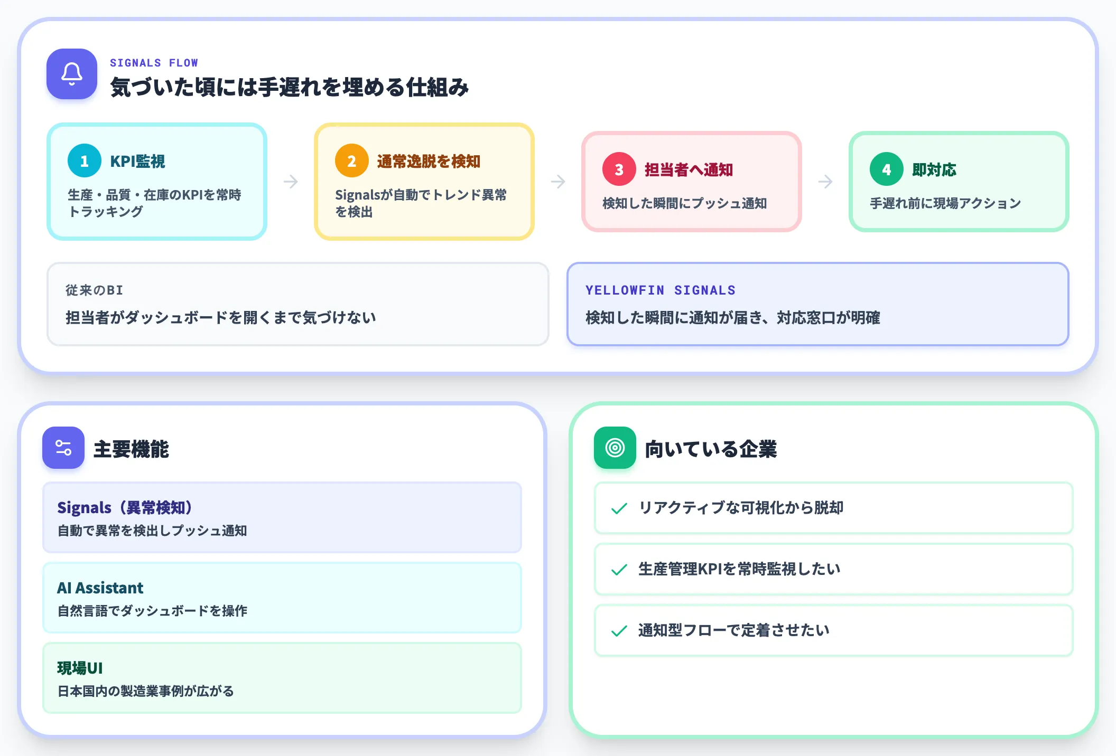Click the AI Assistant feature title
The width and height of the screenshot is (1116, 756).
tap(100, 588)
